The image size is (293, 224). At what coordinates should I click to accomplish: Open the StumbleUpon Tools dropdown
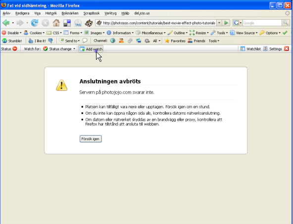click(x=214, y=41)
